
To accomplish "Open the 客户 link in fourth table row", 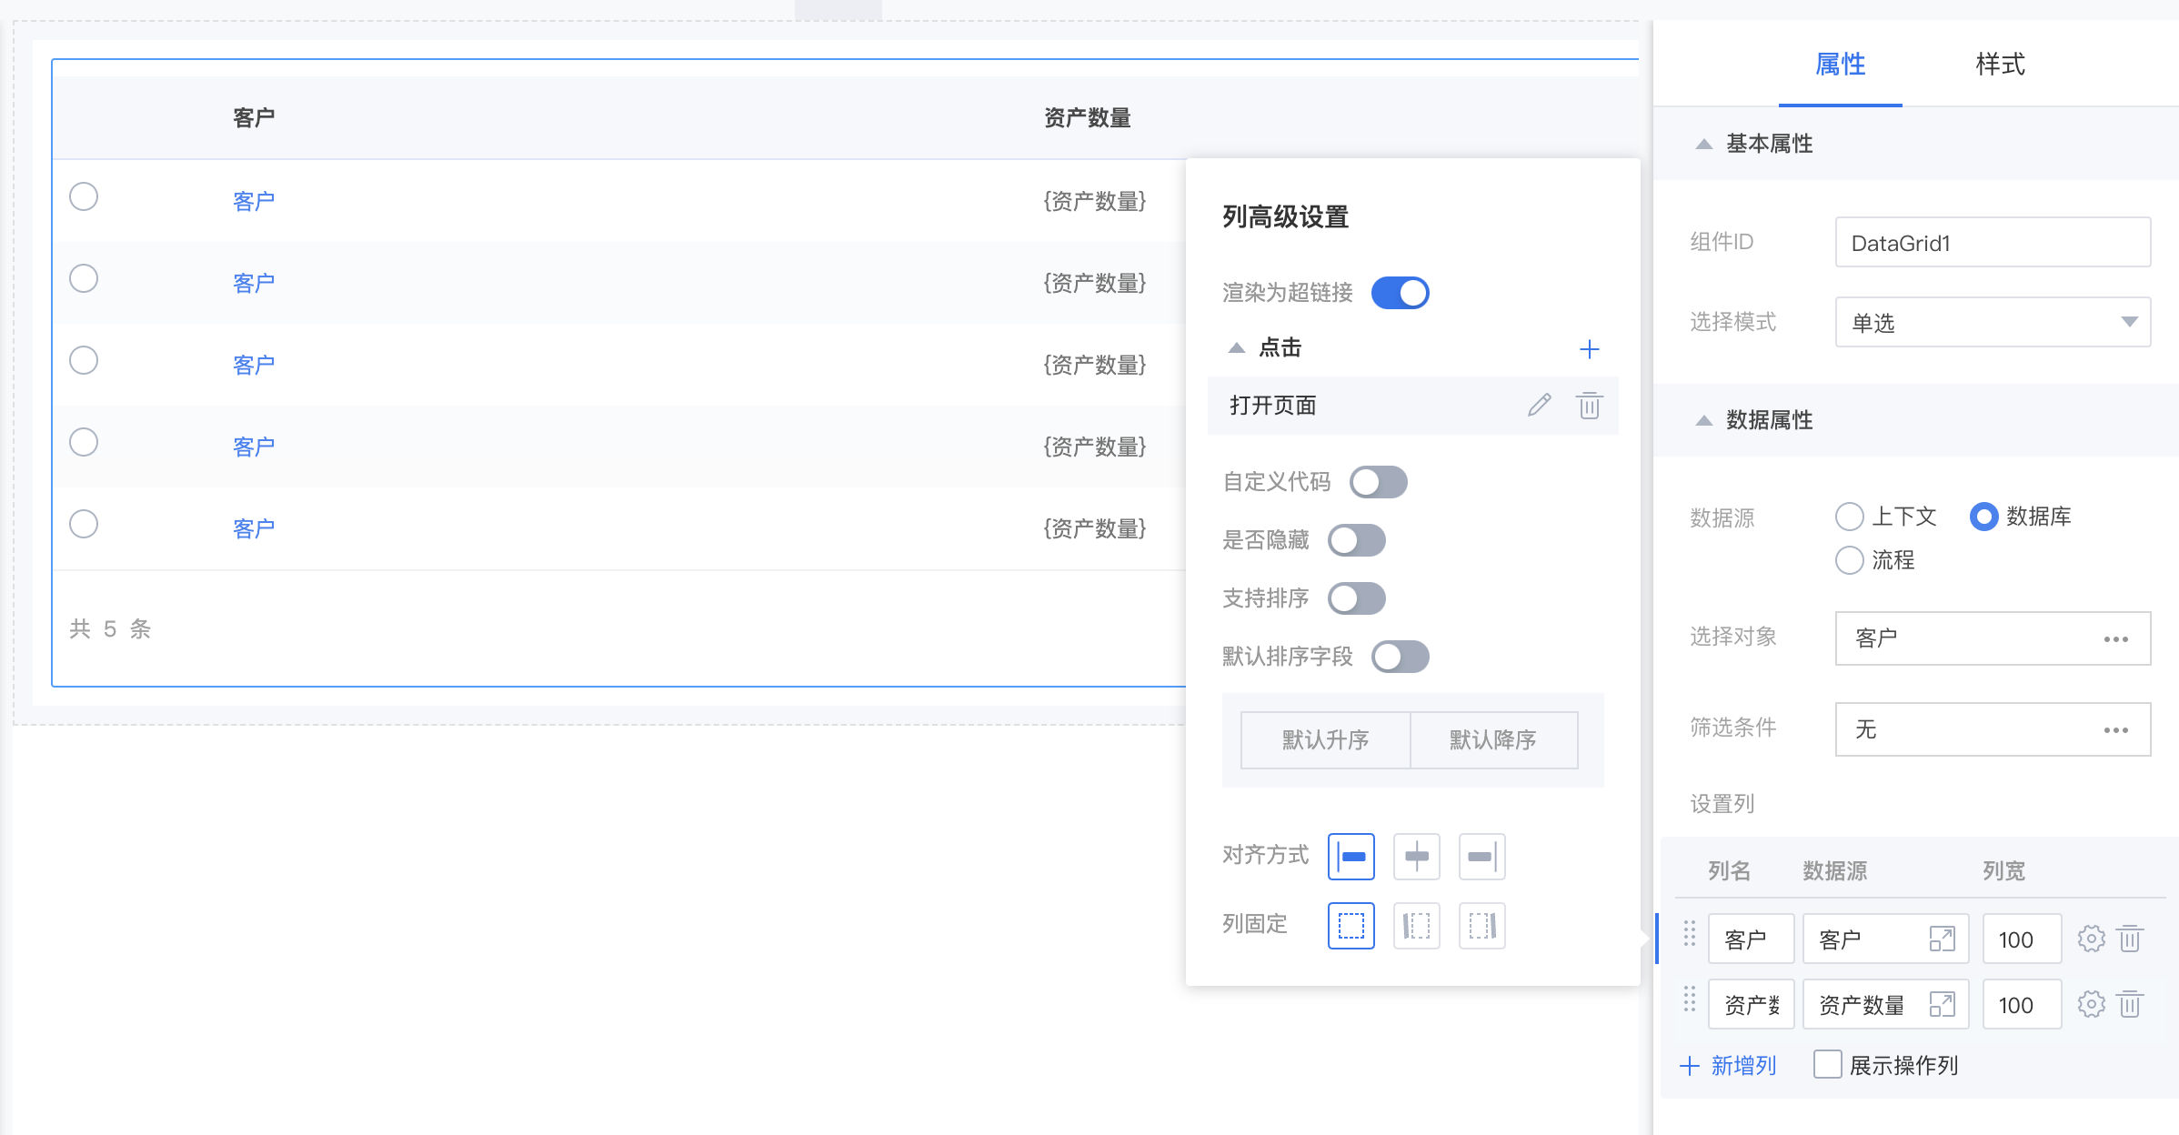I will 254,447.
